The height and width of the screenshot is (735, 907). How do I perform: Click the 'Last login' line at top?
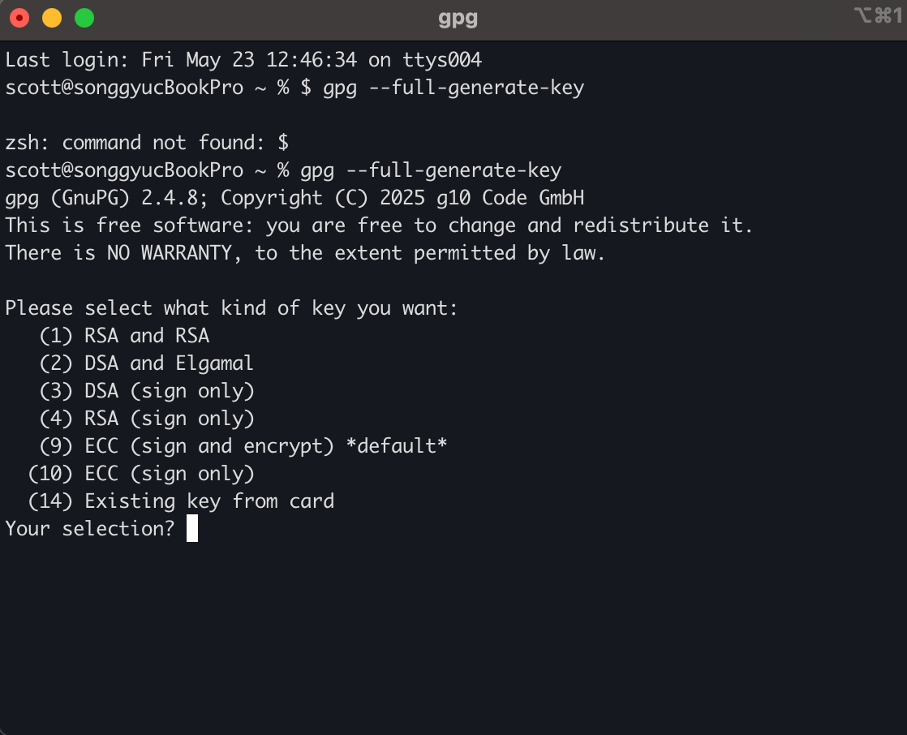pyautogui.click(x=243, y=59)
